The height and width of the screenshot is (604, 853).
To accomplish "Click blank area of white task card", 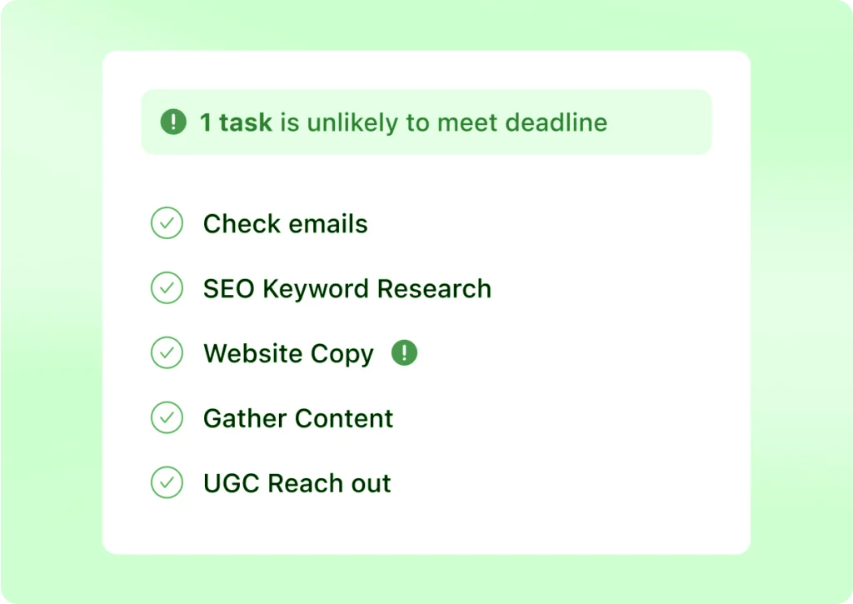I will point(600,375).
